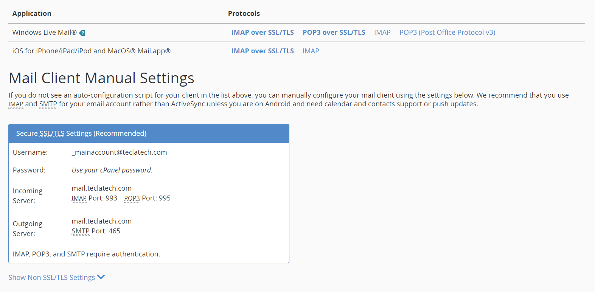The width and height of the screenshot is (595, 292).
Task: Open IMAP over SSL/TLS for Windows Live Mail
Action: pos(263,33)
